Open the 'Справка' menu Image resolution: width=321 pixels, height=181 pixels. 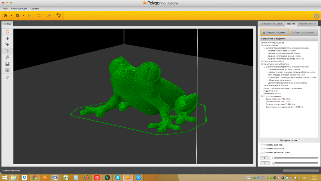(35, 8)
